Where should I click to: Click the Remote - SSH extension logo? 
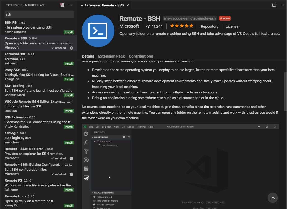[x=98, y=31]
